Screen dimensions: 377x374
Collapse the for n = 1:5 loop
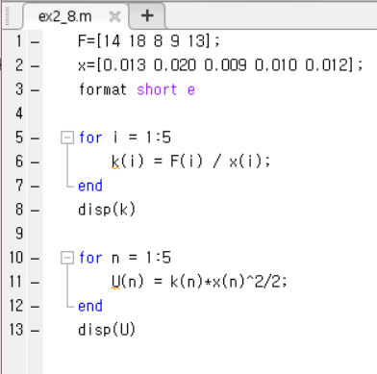tap(67, 258)
